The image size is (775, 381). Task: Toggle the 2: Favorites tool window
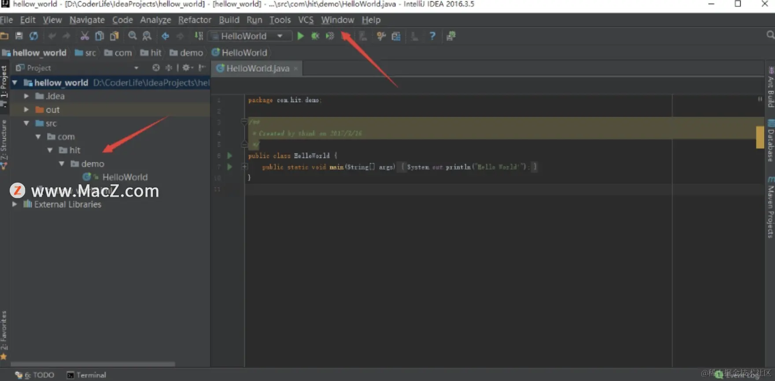tap(4, 335)
